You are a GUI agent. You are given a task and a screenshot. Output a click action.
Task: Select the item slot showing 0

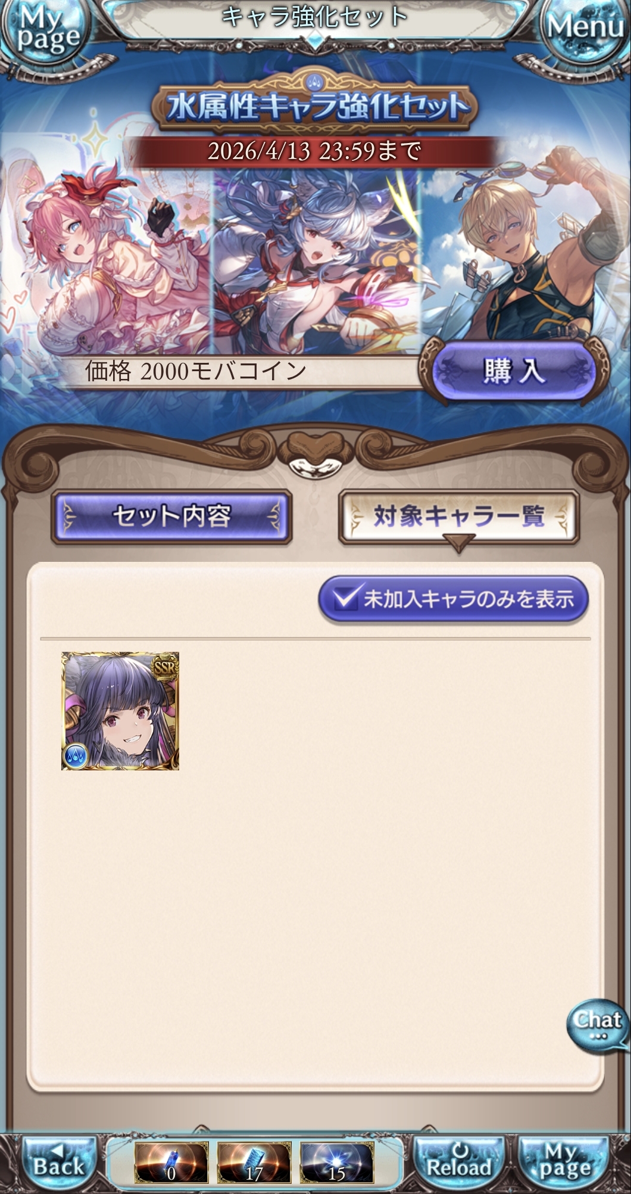[x=171, y=1162]
